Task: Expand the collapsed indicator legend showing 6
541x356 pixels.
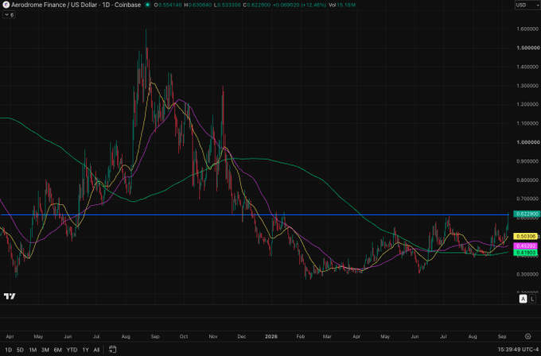Action: pos(9,15)
